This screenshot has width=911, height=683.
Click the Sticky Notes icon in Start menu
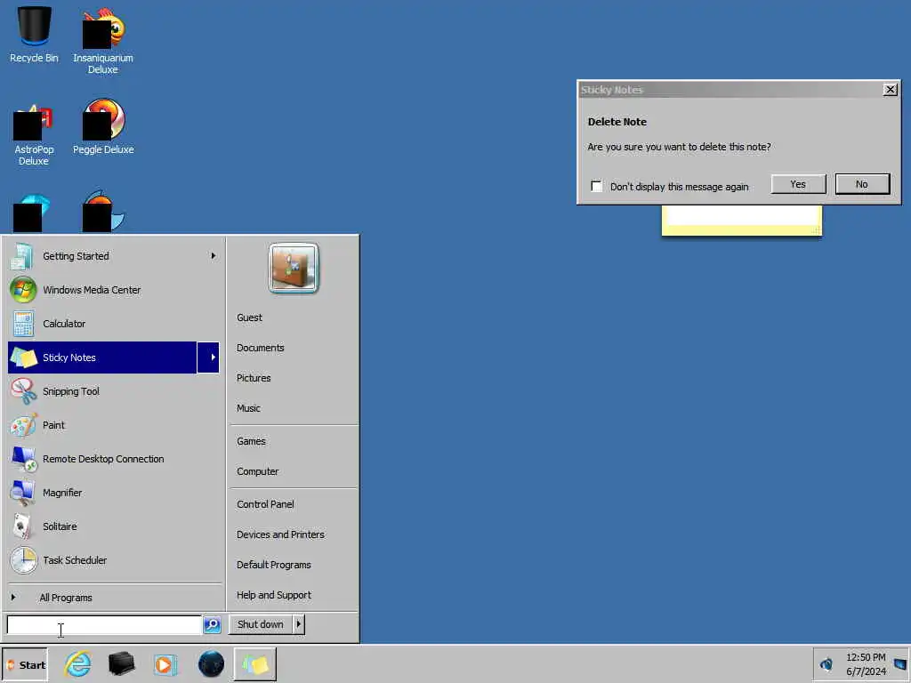coord(24,358)
